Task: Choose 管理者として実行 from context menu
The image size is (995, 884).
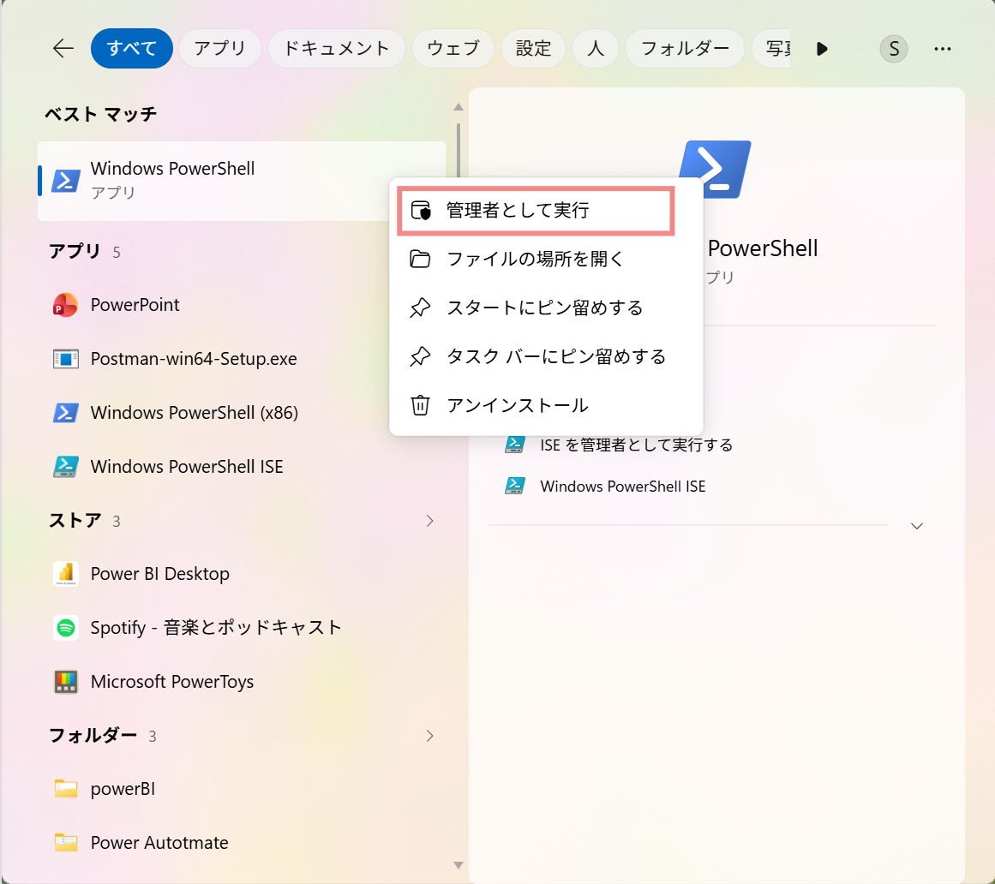Action: (536, 211)
